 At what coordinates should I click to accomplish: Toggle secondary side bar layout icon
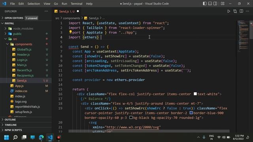point(215,4)
